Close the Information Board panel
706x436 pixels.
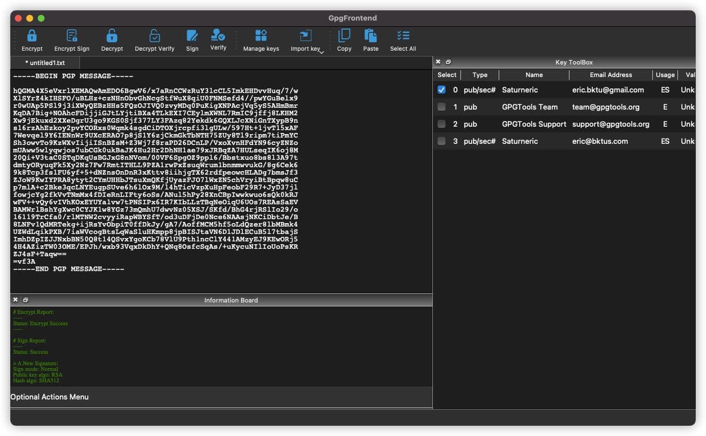(x=15, y=300)
